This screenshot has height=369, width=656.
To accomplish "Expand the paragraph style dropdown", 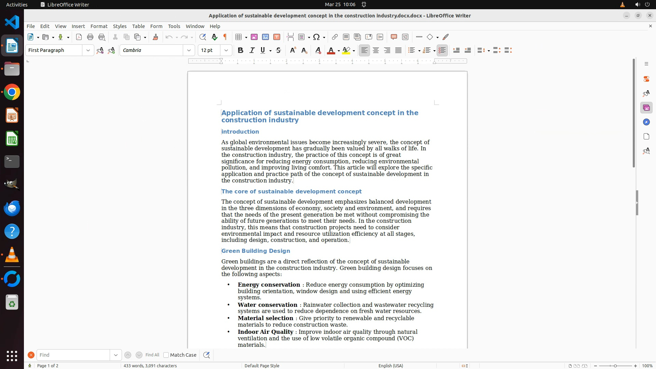I will (x=88, y=50).
